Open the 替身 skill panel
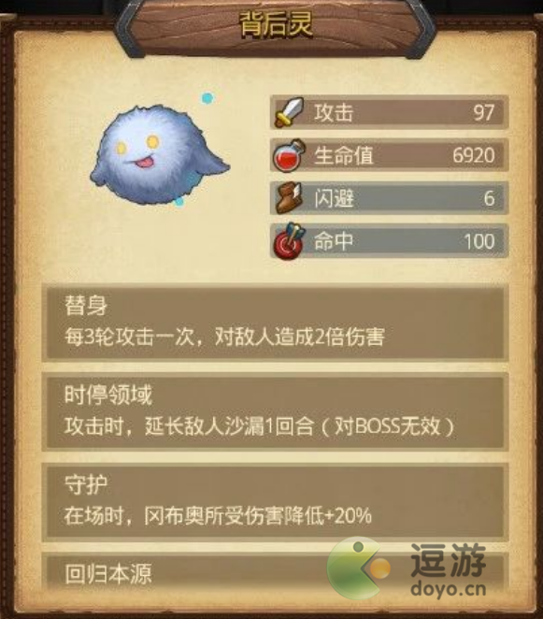 tap(275, 323)
